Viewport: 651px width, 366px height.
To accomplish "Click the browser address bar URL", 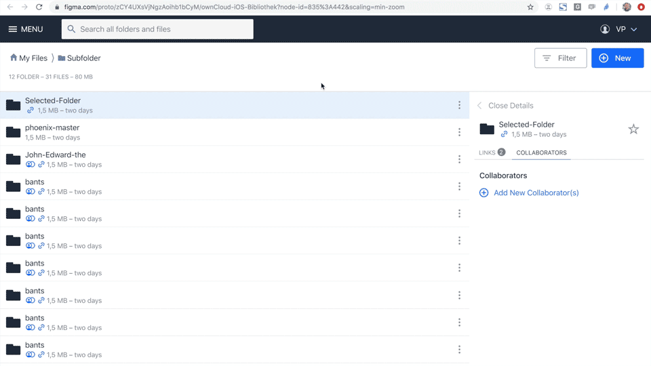I will click(234, 7).
